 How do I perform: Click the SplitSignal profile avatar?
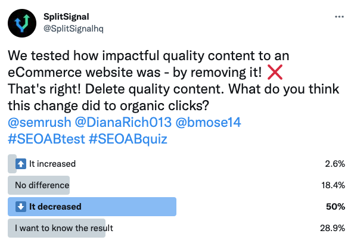pyautogui.click(x=22, y=23)
